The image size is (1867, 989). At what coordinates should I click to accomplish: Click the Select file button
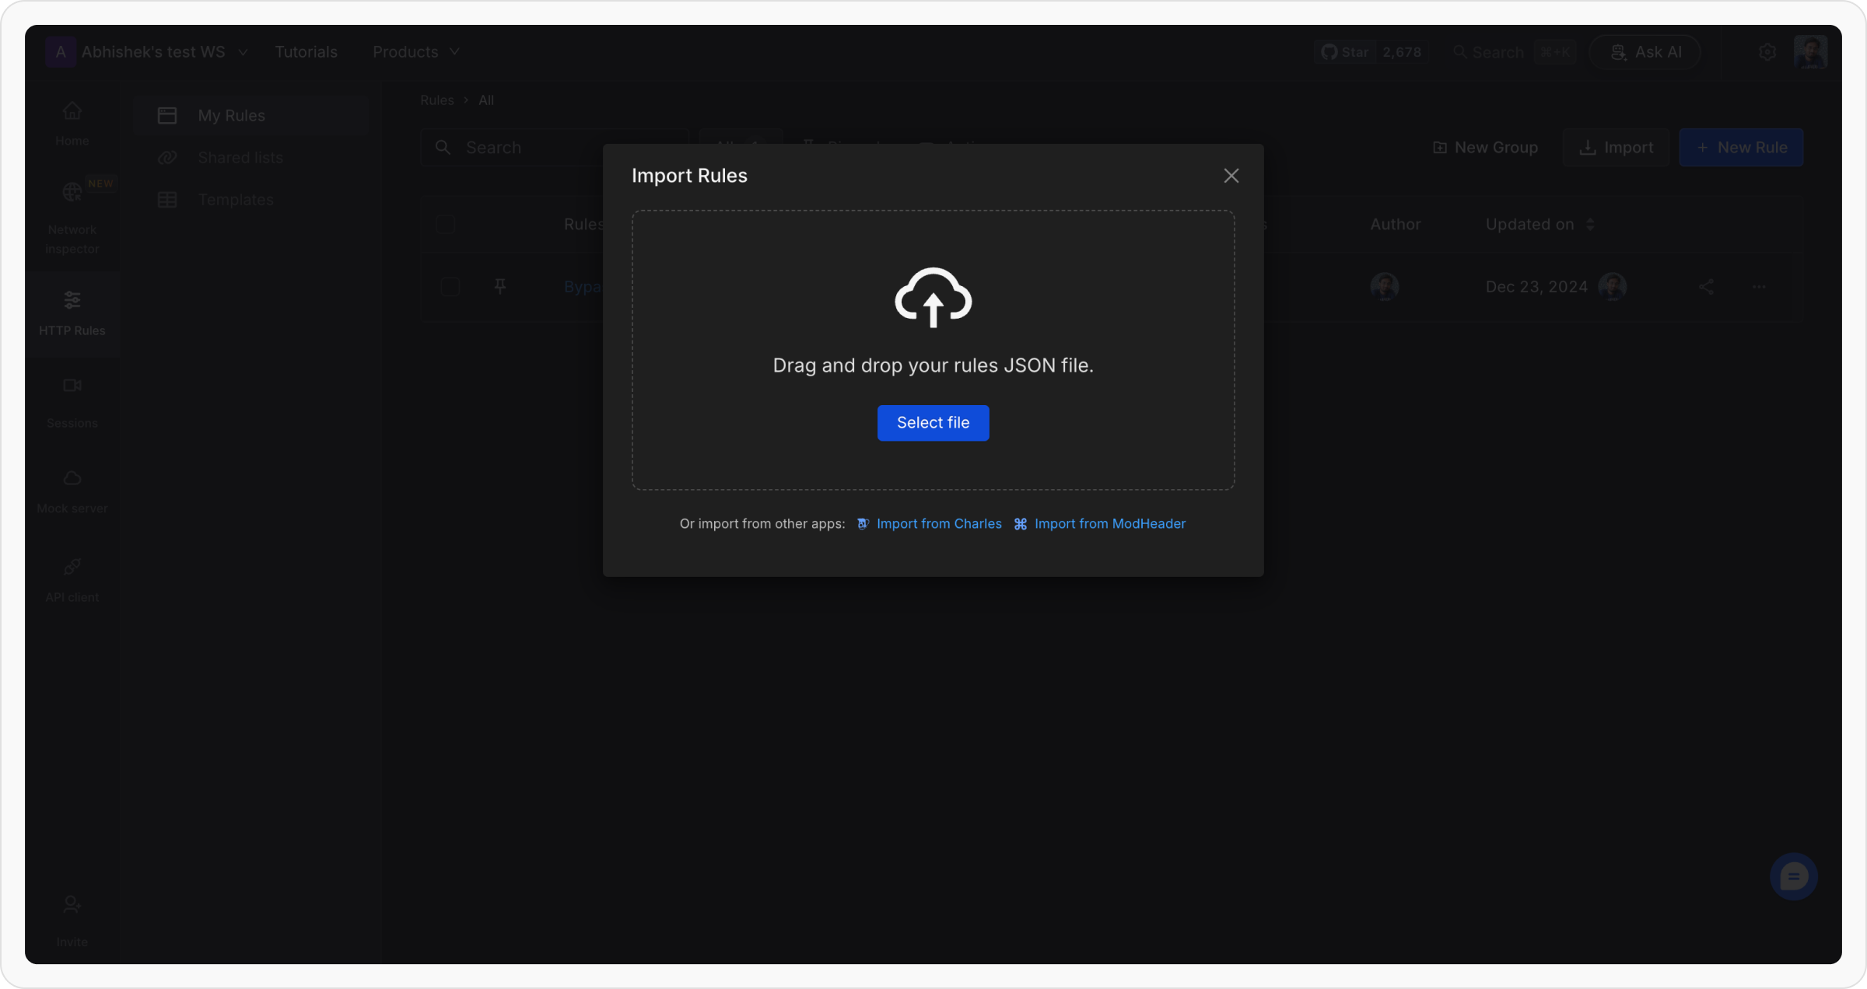(x=933, y=423)
